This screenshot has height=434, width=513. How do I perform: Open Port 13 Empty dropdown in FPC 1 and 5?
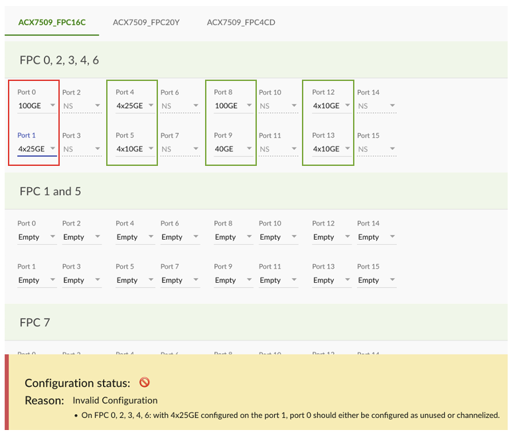pyautogui.click(x=332, y=280)
